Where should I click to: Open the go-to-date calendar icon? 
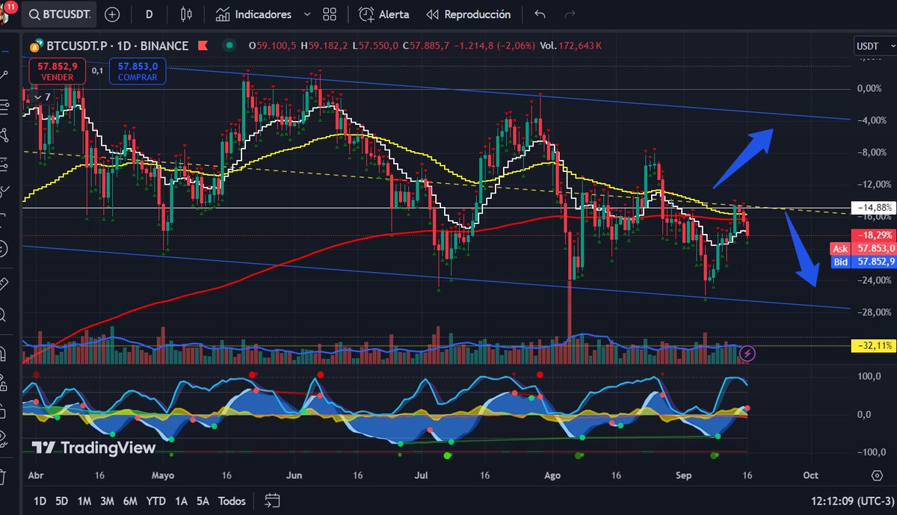click(x=272, y=500)
